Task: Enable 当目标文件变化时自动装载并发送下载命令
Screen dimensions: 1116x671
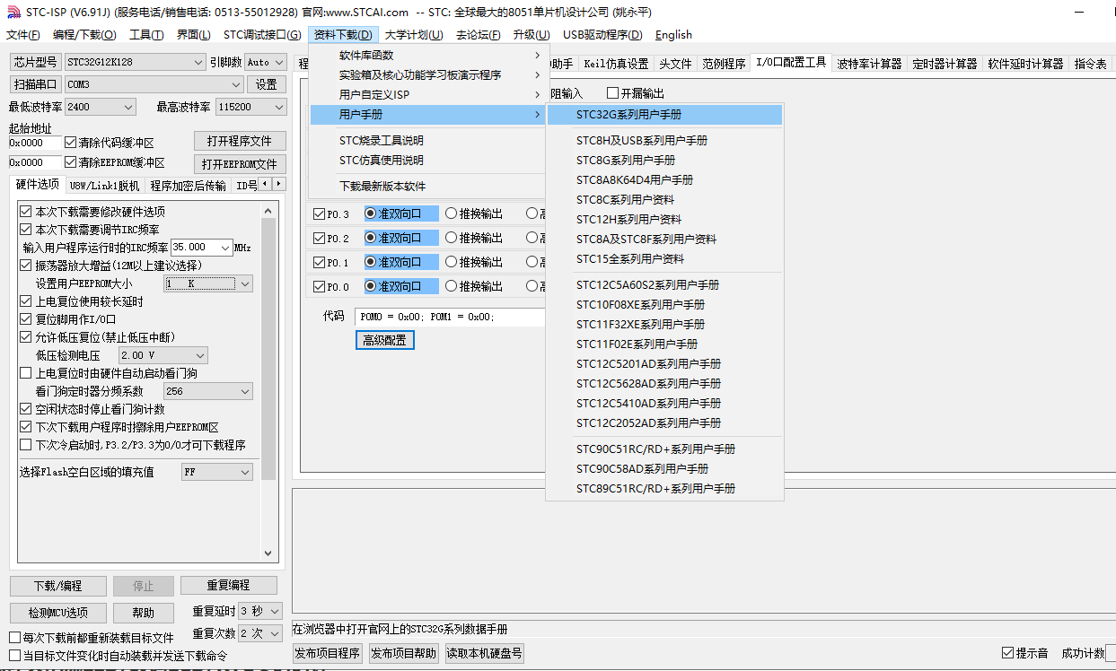Action: point(14,656)
